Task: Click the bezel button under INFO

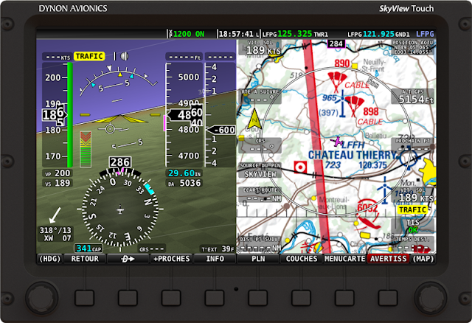Action: pos(215,298)
